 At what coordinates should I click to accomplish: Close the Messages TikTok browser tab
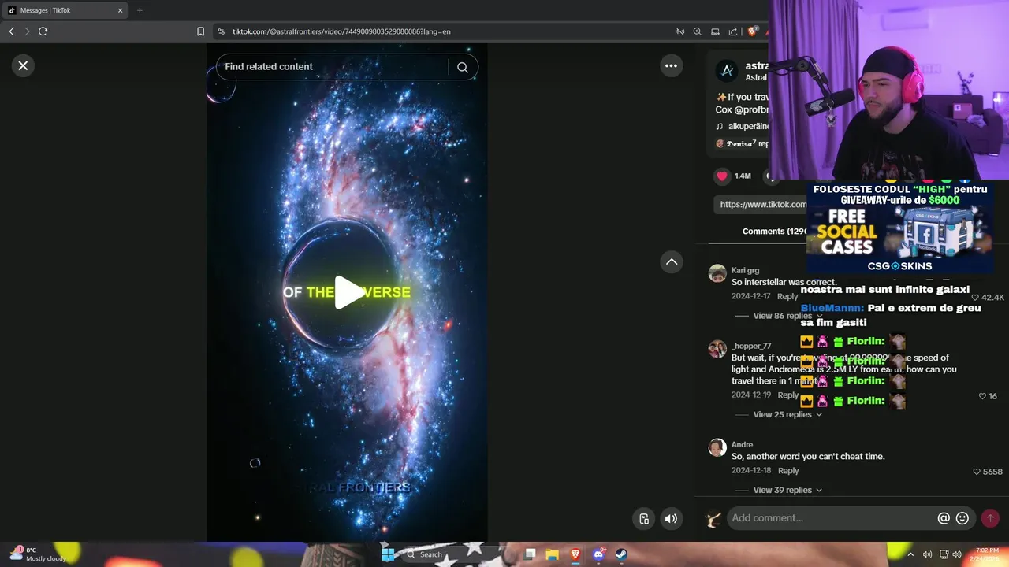[120, 10]
